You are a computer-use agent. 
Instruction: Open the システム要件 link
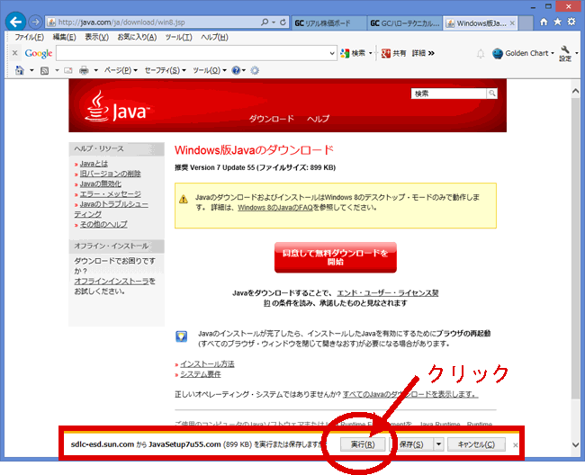(x=201, y=374)
